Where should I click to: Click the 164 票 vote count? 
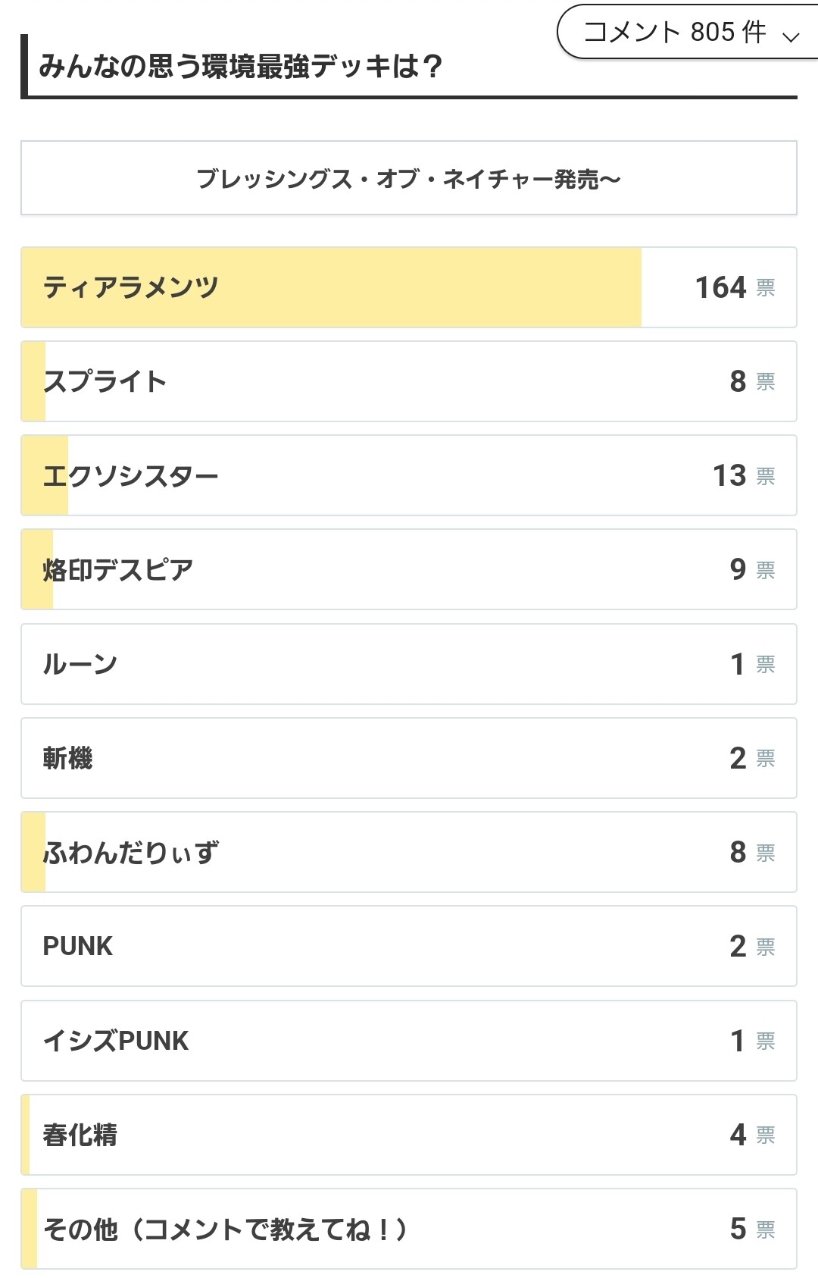coord(735,287)
